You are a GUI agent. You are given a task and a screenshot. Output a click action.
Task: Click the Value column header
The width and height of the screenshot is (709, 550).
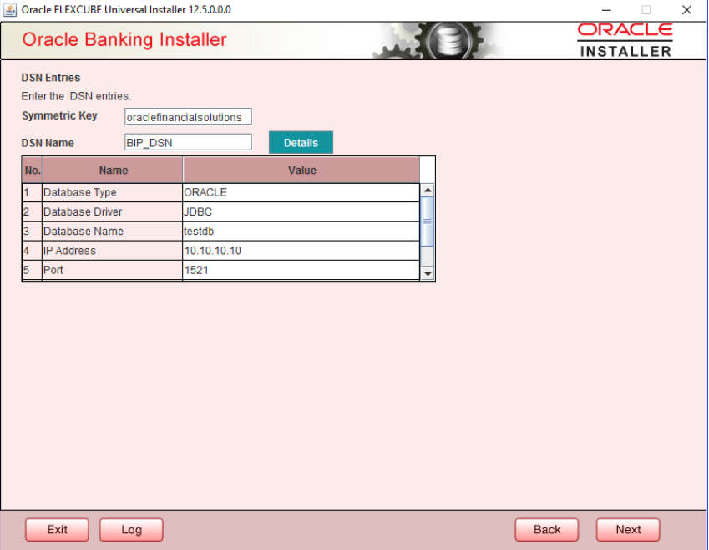pos(301,171)
